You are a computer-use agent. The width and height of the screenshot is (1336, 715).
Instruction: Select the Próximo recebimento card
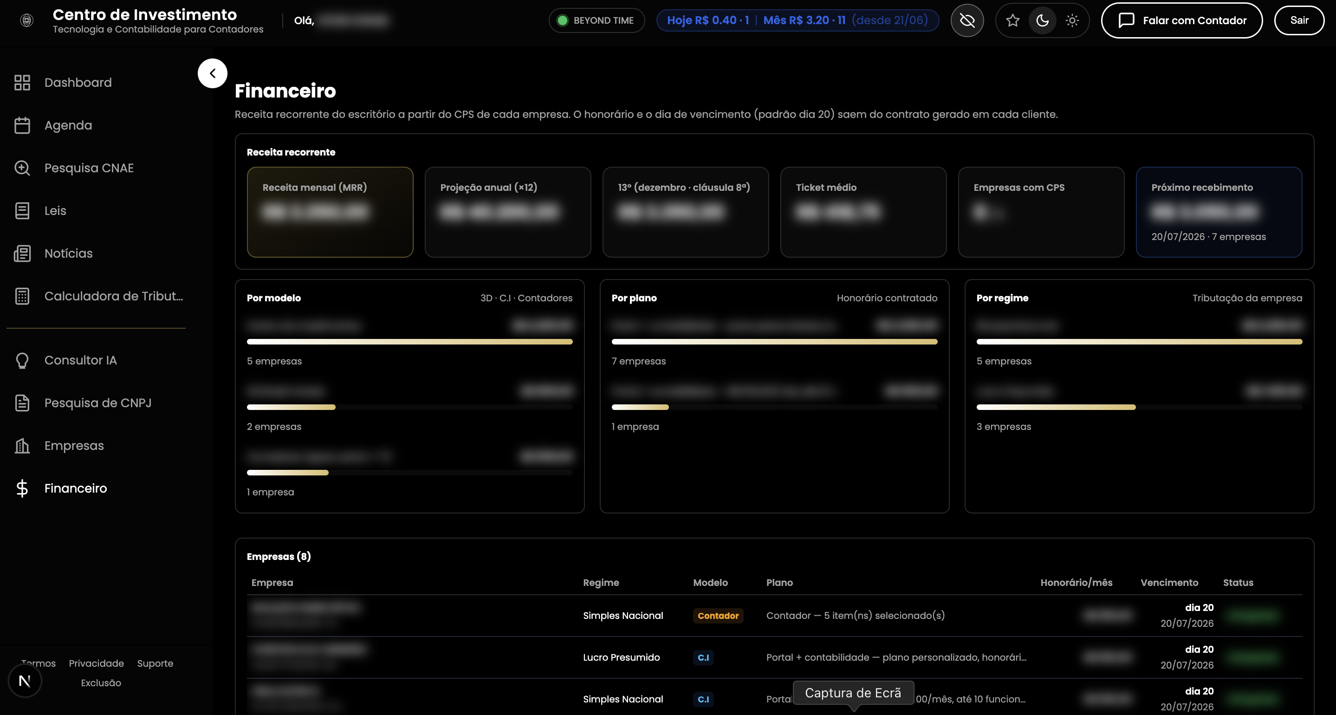[1219, 212]
